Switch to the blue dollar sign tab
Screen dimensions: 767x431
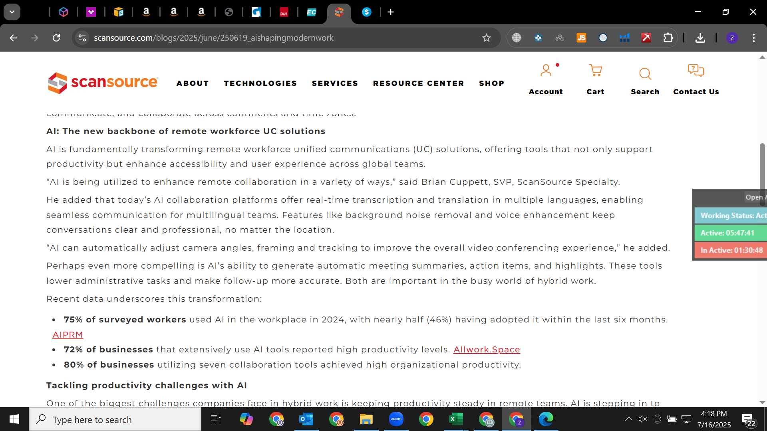point(366,12)
